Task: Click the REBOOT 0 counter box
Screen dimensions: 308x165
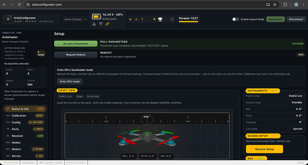Action: pos(14,83)
